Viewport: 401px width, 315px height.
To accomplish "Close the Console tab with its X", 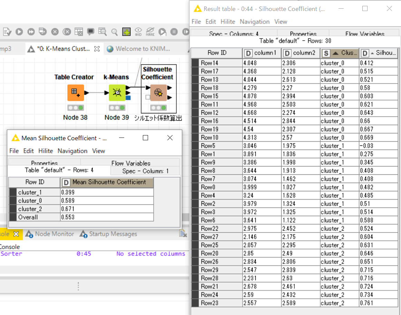I will tap(16, 234).
